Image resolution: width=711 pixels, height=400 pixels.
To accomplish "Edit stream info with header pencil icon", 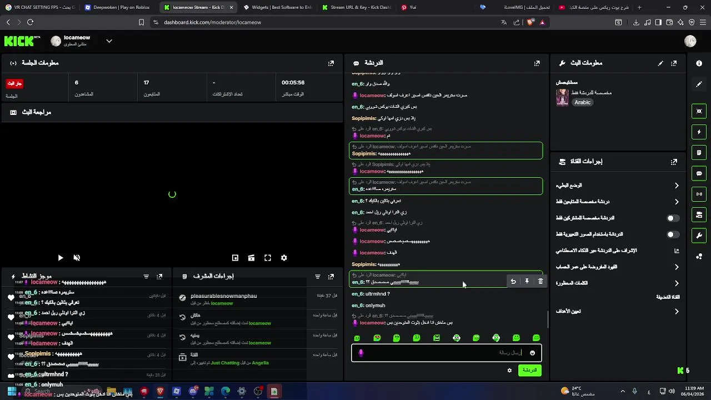I will point(660,63).
